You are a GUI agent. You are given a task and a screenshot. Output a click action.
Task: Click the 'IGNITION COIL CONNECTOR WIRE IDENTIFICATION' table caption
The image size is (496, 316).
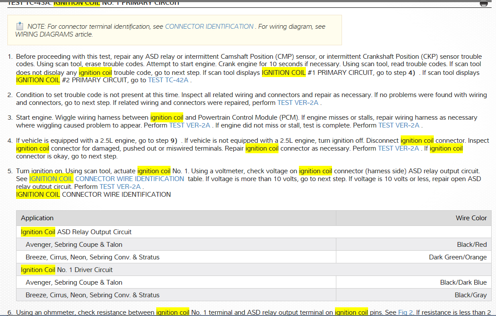[x=93, y=195]
